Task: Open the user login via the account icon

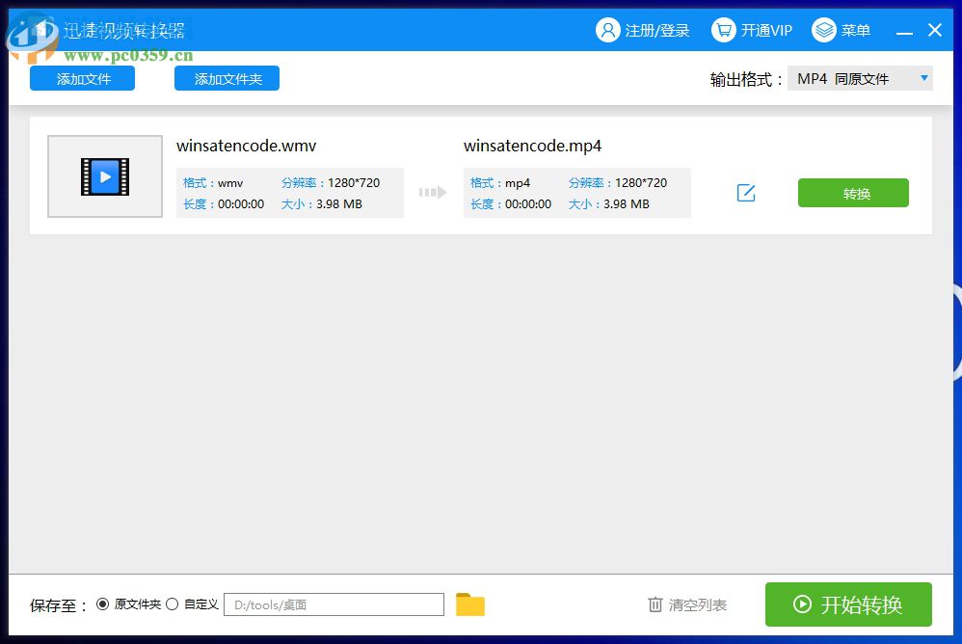Action: (608, 30)
